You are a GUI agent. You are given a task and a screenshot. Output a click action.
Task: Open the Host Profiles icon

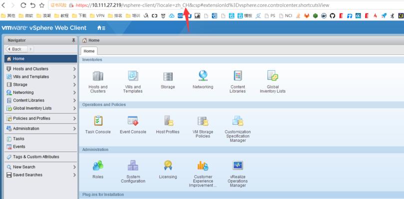[168, 121]
